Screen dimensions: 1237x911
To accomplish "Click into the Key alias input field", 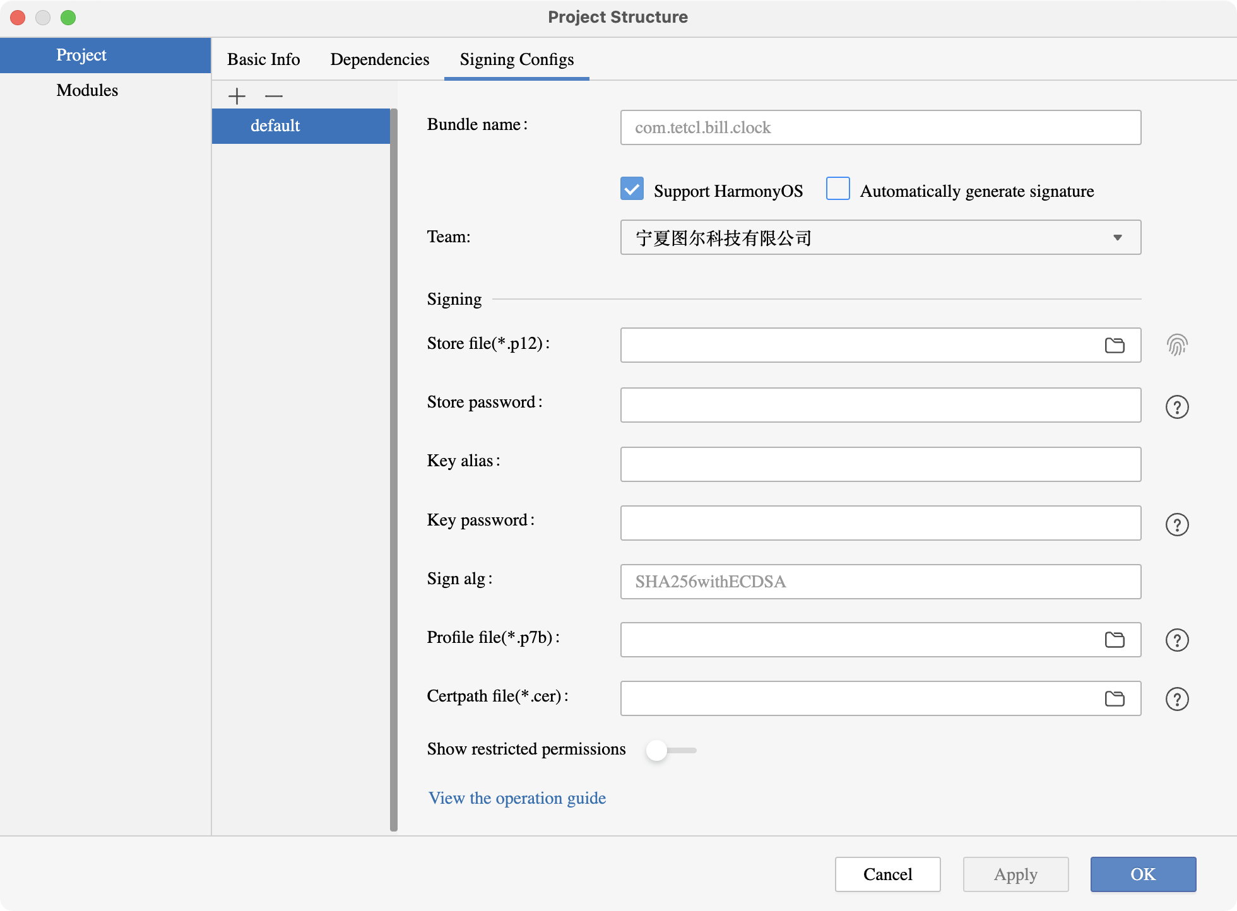I will 880,464.
